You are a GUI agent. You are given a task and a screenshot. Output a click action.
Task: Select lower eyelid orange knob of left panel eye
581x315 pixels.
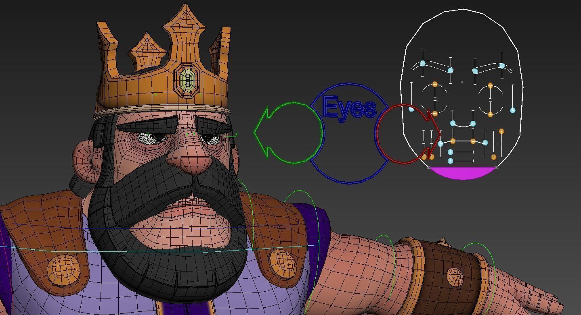coord(435,114)
